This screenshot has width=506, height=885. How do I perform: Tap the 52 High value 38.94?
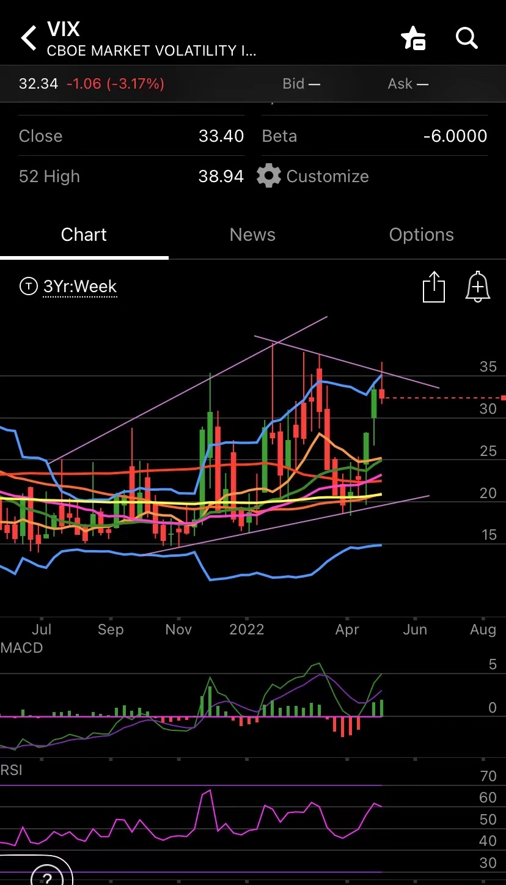coord(221,176)
